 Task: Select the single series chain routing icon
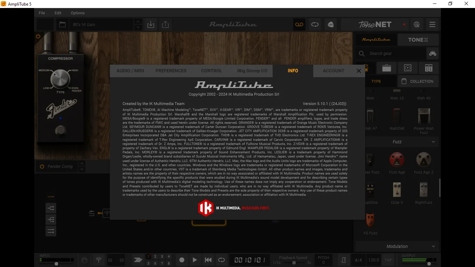[x=51, y=197]
